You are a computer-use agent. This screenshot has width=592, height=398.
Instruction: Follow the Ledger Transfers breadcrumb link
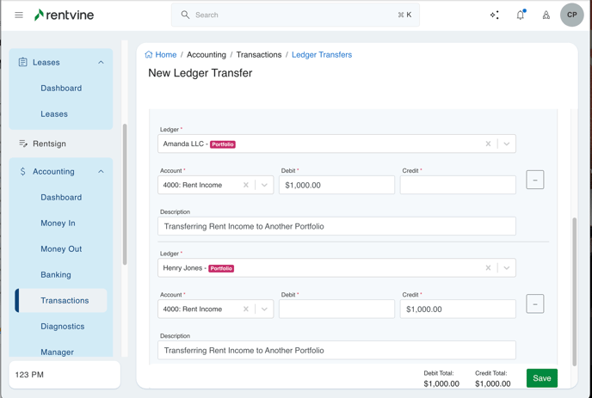click(x=321, y=55)
